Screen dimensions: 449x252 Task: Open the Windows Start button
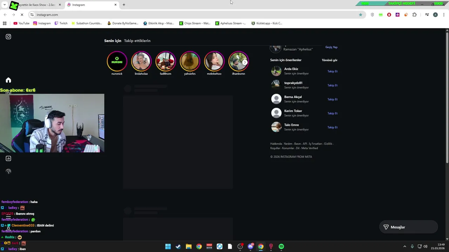pyautogui.click(x=168, y=246)
